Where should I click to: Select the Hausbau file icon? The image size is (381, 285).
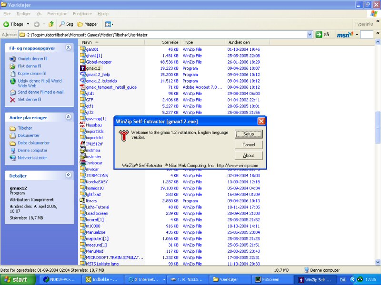tap(82, 125)
